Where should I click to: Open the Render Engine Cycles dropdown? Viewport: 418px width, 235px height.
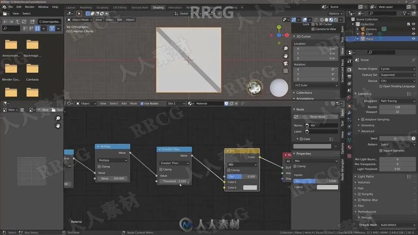[398, 69]
